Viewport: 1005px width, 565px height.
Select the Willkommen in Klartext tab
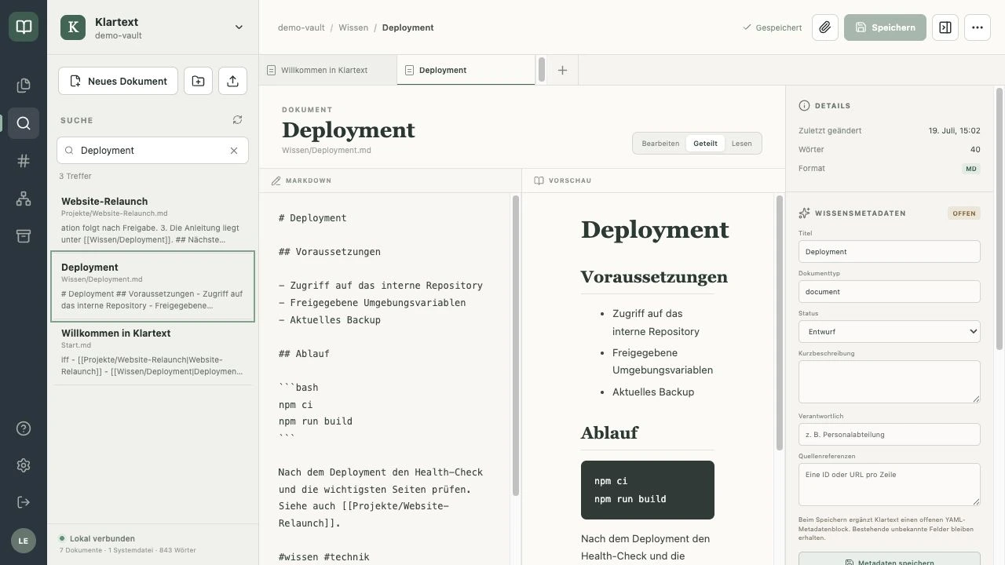(327, 70)
